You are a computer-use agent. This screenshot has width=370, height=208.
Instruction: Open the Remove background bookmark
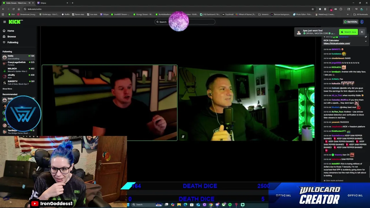280,14
